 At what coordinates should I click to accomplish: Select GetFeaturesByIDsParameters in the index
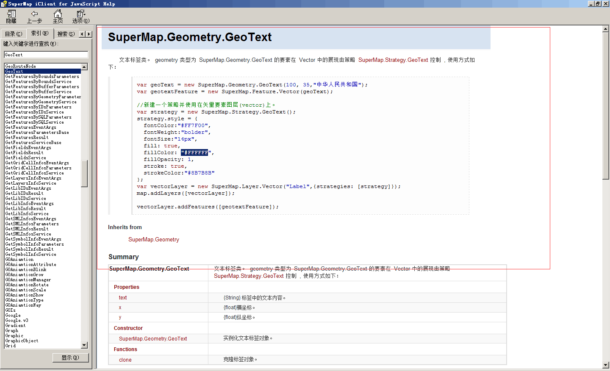click(38, 107)
